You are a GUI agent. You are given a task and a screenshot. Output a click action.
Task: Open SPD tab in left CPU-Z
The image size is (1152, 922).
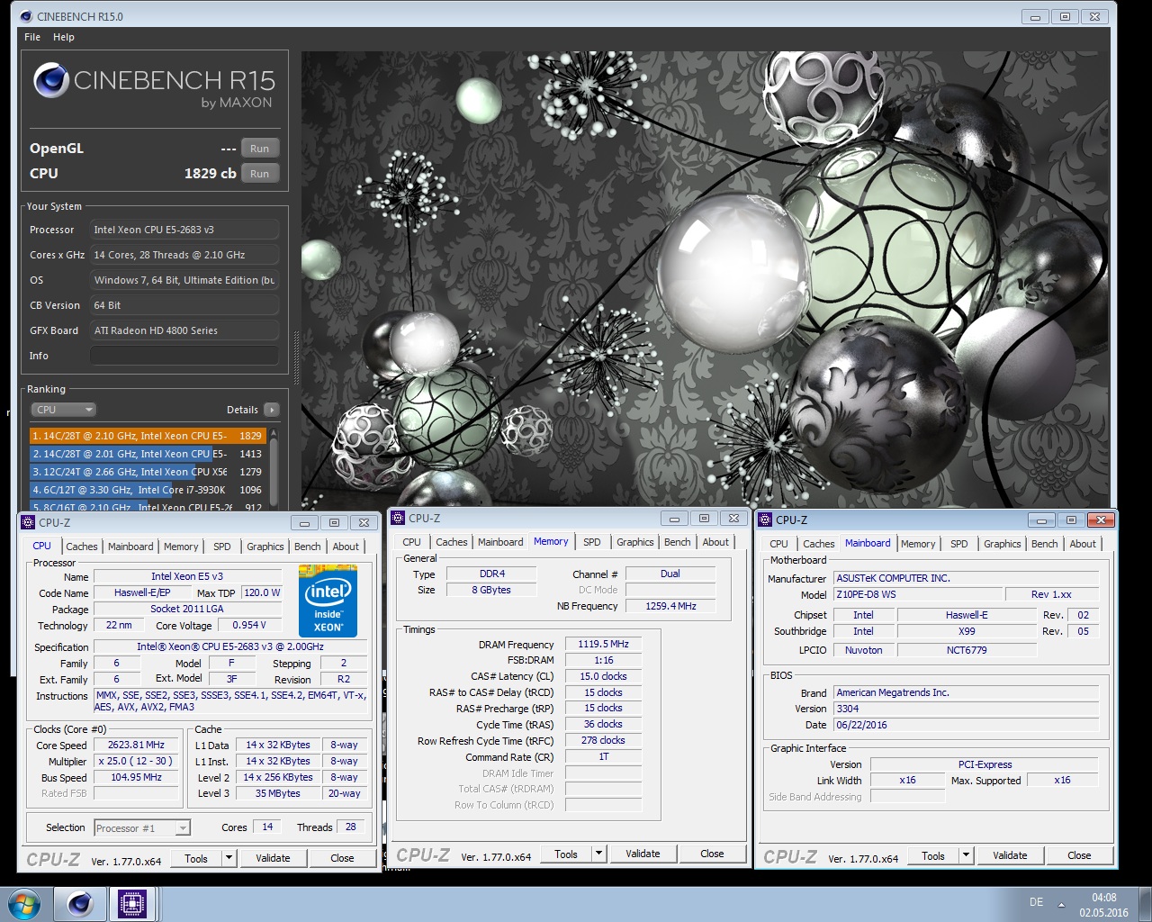coord(222,547)
